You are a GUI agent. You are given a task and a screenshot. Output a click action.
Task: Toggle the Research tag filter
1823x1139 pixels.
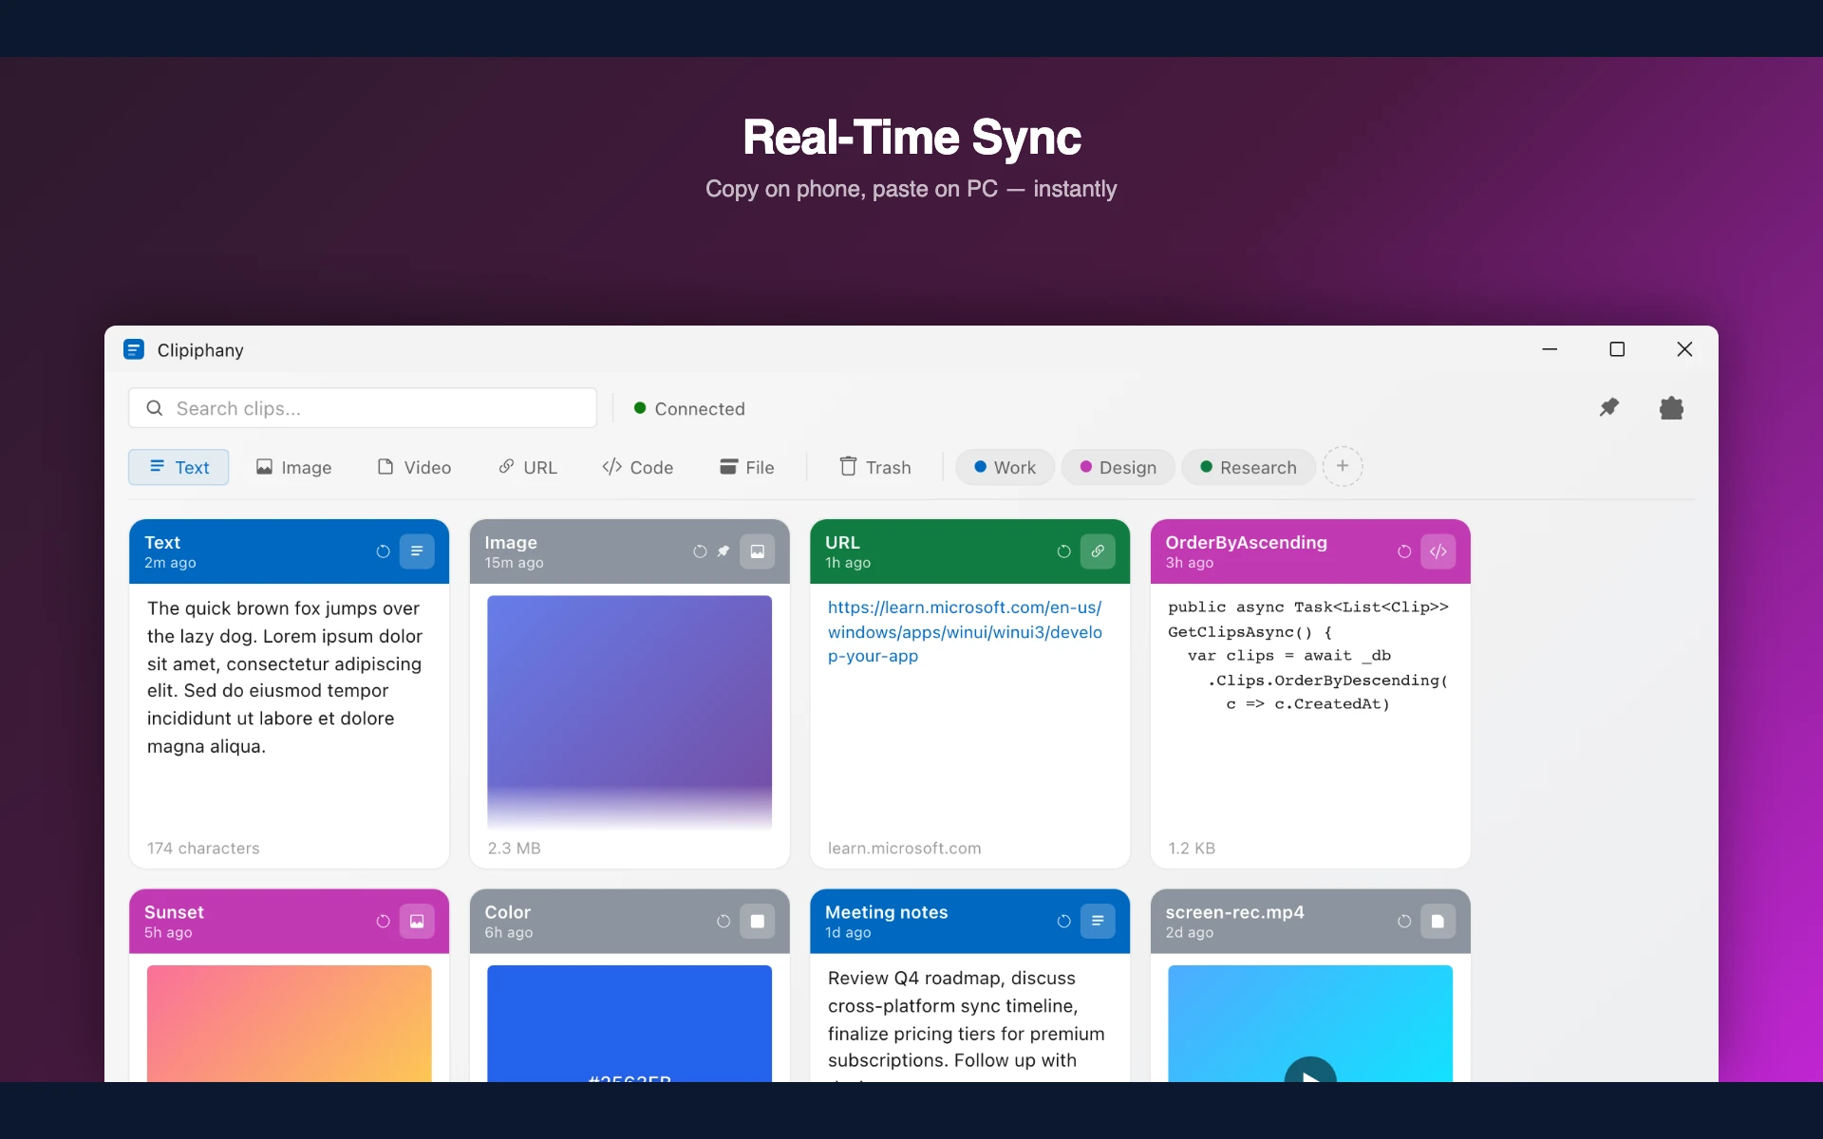[x=1249, y=467]
